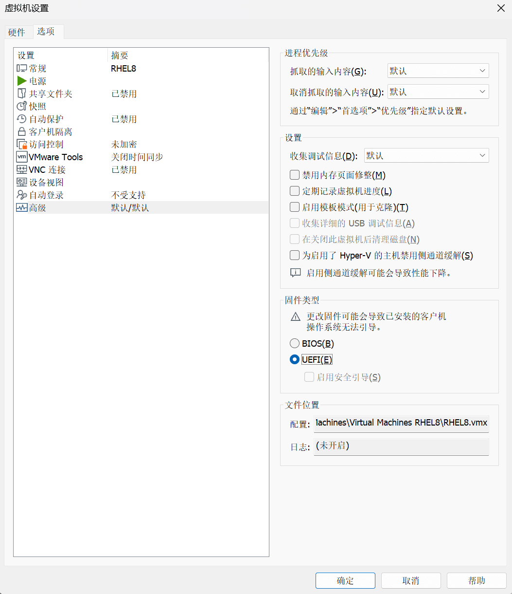The height and width of the screenshot is (594, 512).
Task: Enable 禁用内存页面修整 checkbox
Action: pyautogui.click(x=295, y=175)
